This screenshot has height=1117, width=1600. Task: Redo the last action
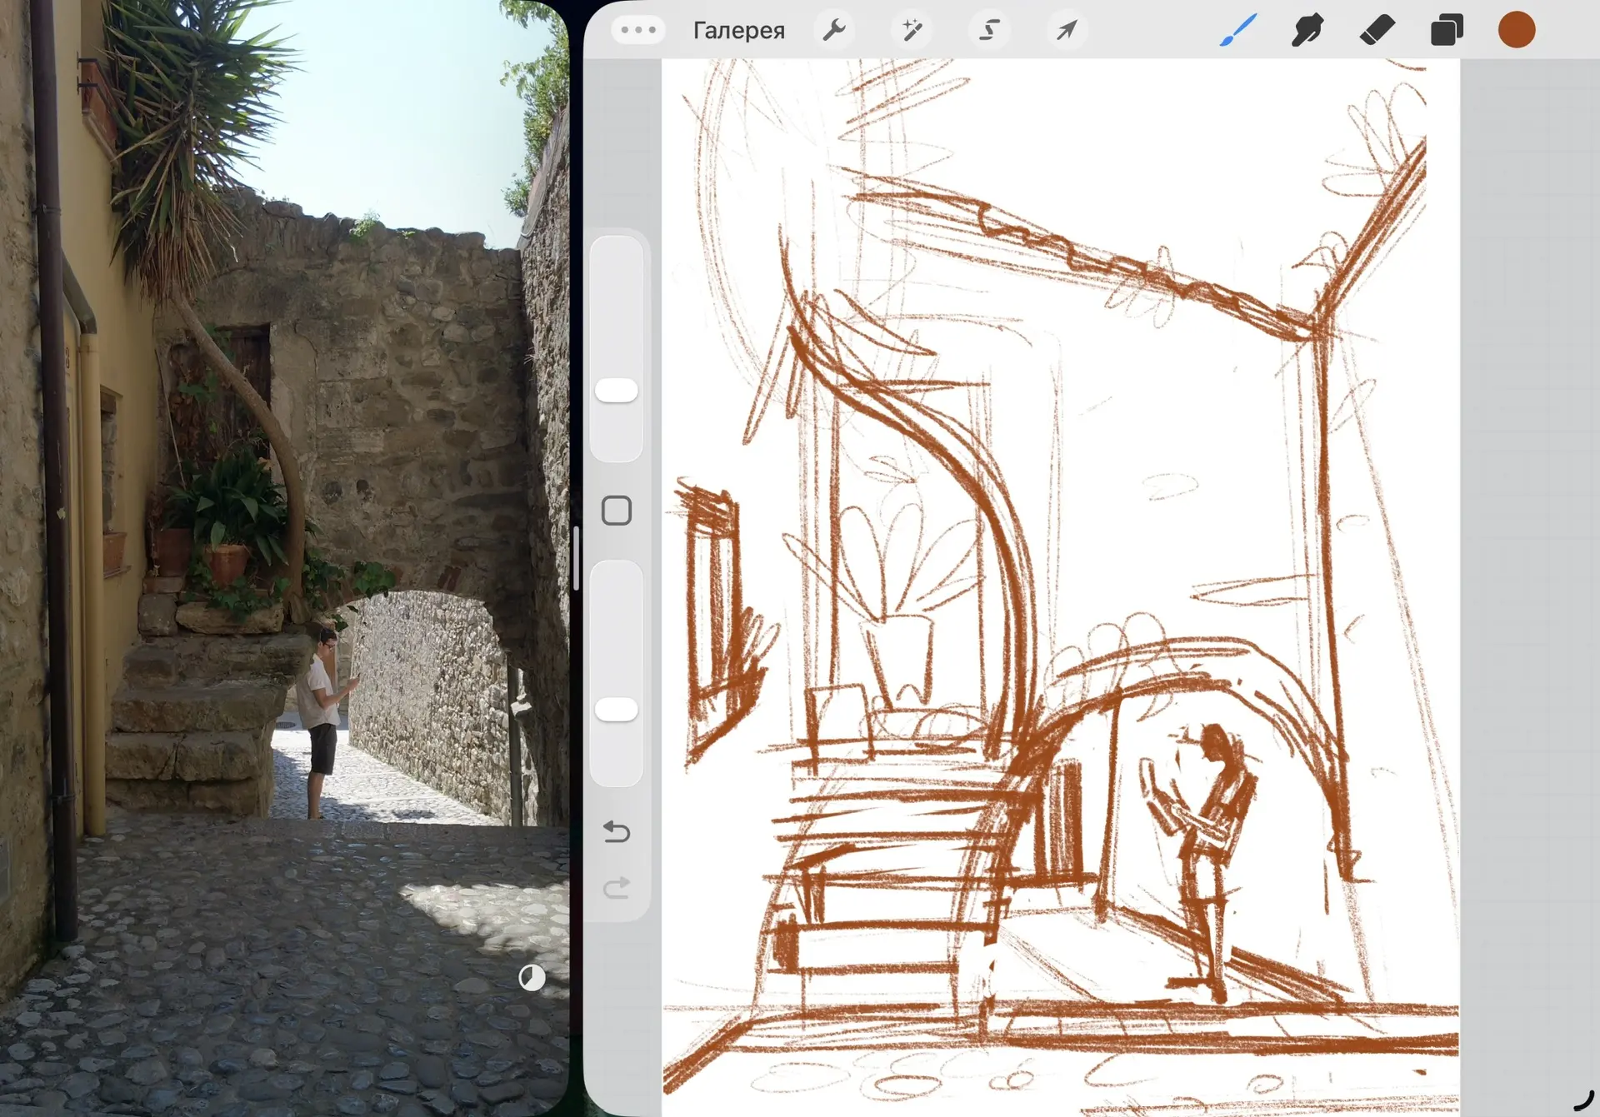pyautogui.click(x=617, y=888)
